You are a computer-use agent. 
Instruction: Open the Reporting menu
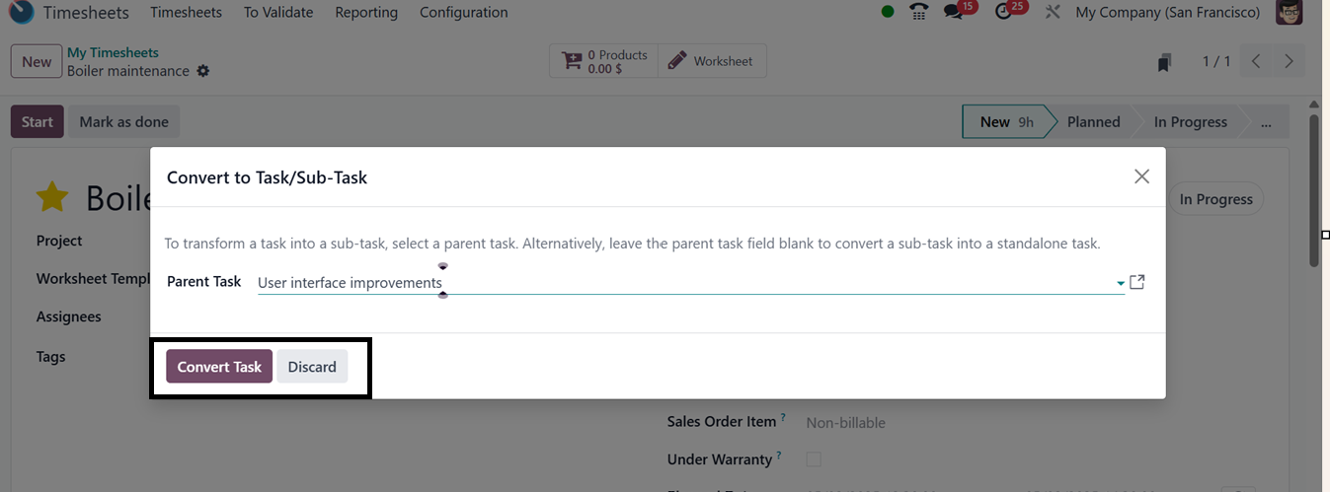pos(366,13)
